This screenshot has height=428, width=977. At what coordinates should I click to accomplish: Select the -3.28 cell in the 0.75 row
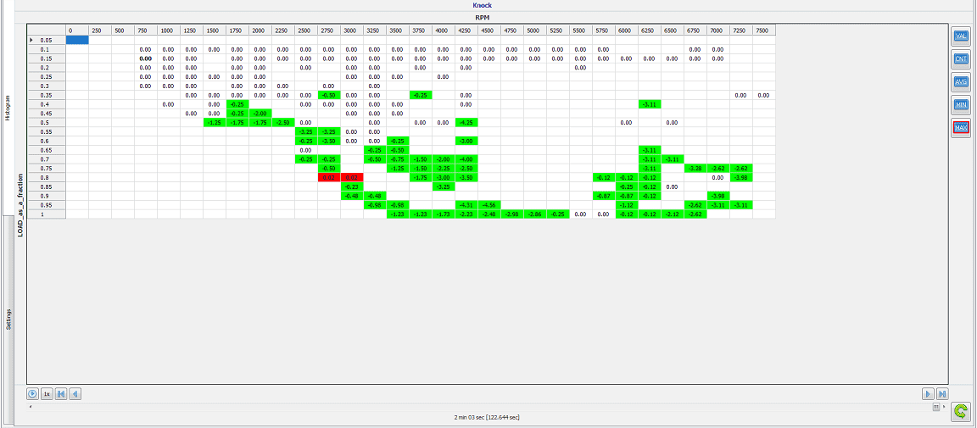tap(695, 168)
